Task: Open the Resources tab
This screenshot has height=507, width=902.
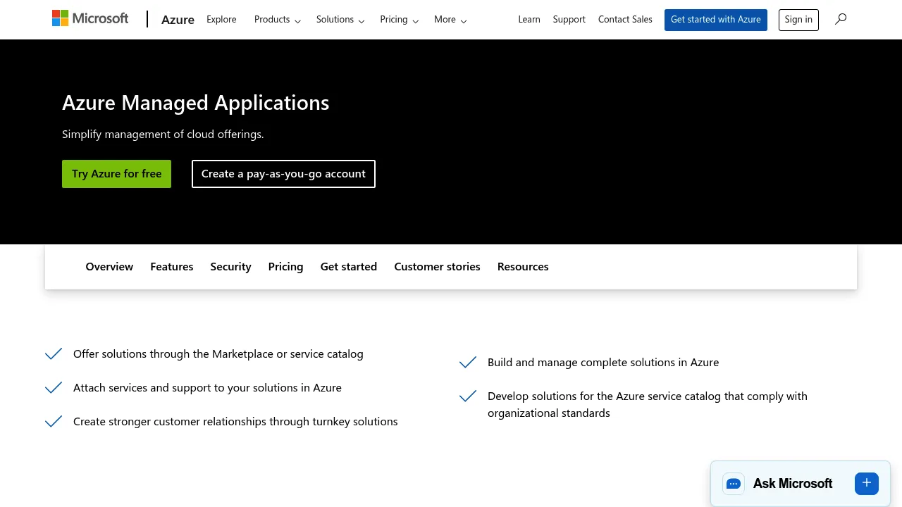Action: coord(523,267)
